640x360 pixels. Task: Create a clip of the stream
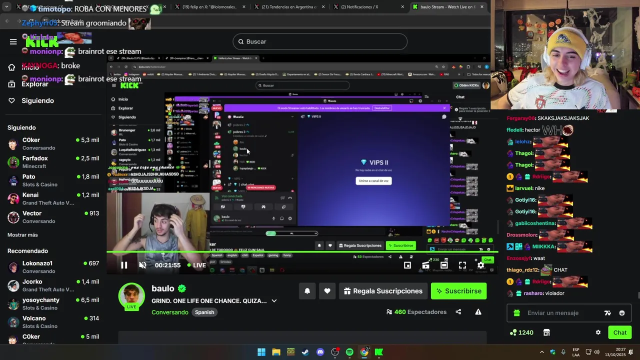(x=425, y=265)
